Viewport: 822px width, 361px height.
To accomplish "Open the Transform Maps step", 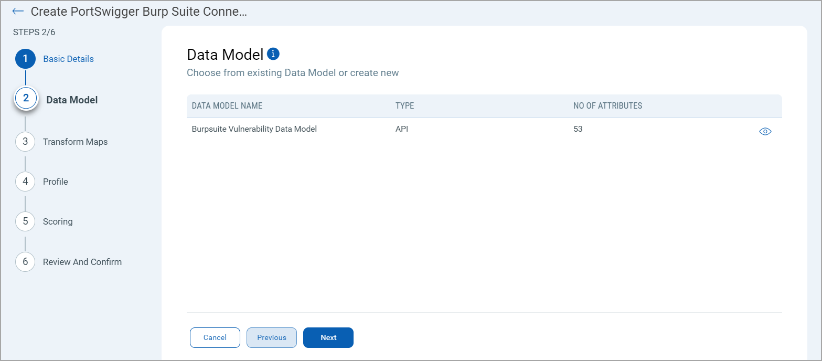I will pyautogui.click(x=75, y=142).
